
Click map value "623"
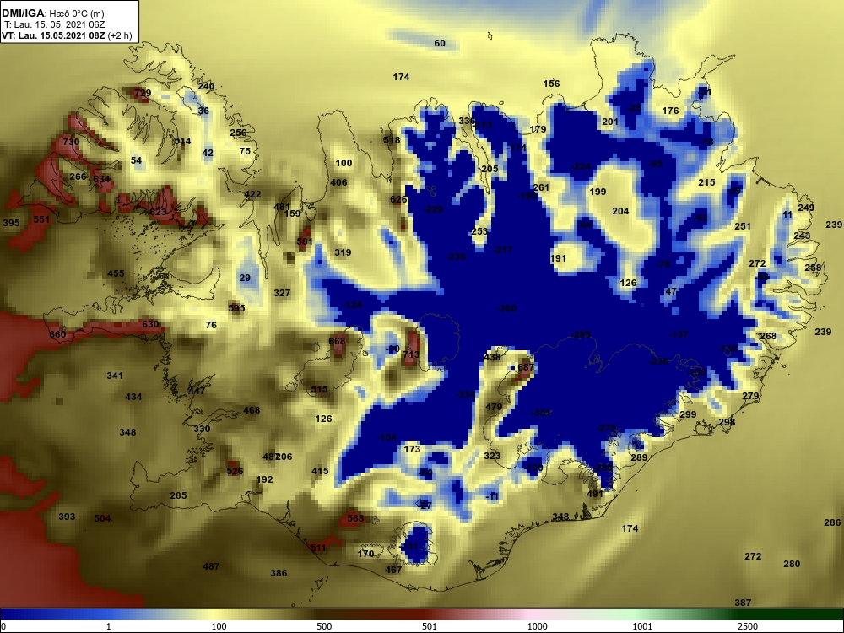pyautogui.click(x=158, y=212)
